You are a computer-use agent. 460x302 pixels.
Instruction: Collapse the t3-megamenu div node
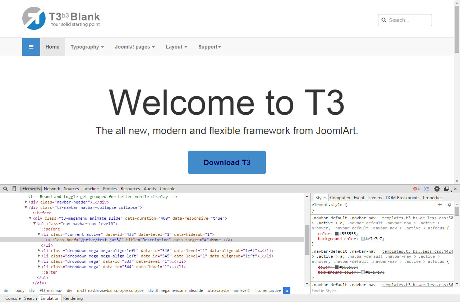click(30, 218)
